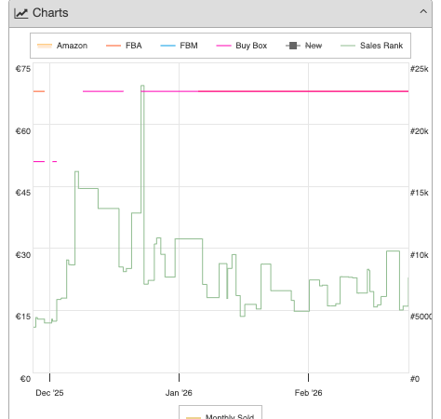Click the #20k rank axis label

pos(420,131)
